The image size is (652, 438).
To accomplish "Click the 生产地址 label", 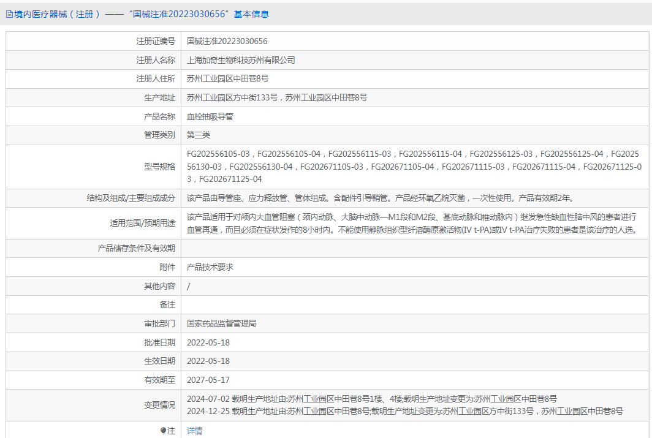I will (x=159, y=97).
